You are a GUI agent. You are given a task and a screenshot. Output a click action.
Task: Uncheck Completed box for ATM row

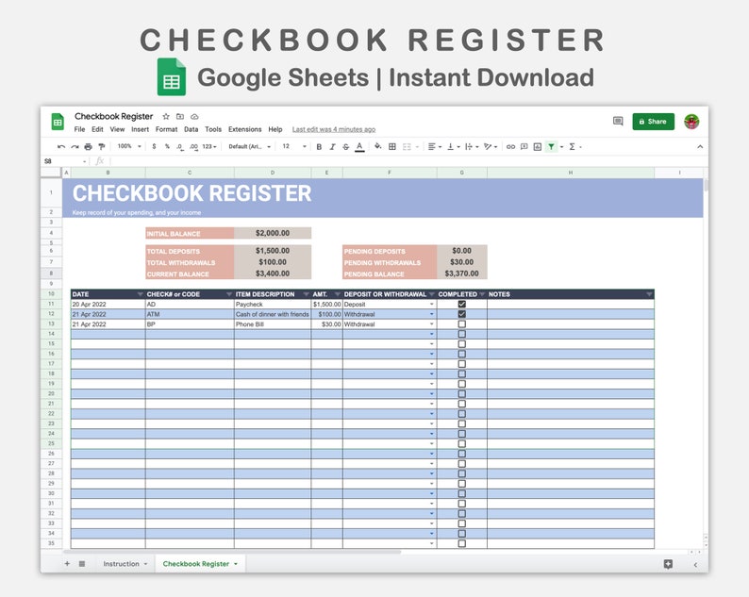[462, 314]
